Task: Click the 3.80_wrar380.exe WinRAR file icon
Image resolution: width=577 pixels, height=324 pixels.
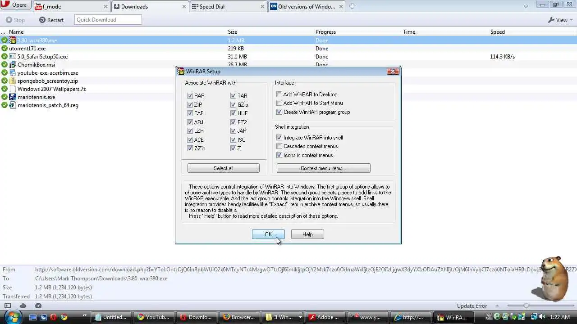Action: pos(13,40)
